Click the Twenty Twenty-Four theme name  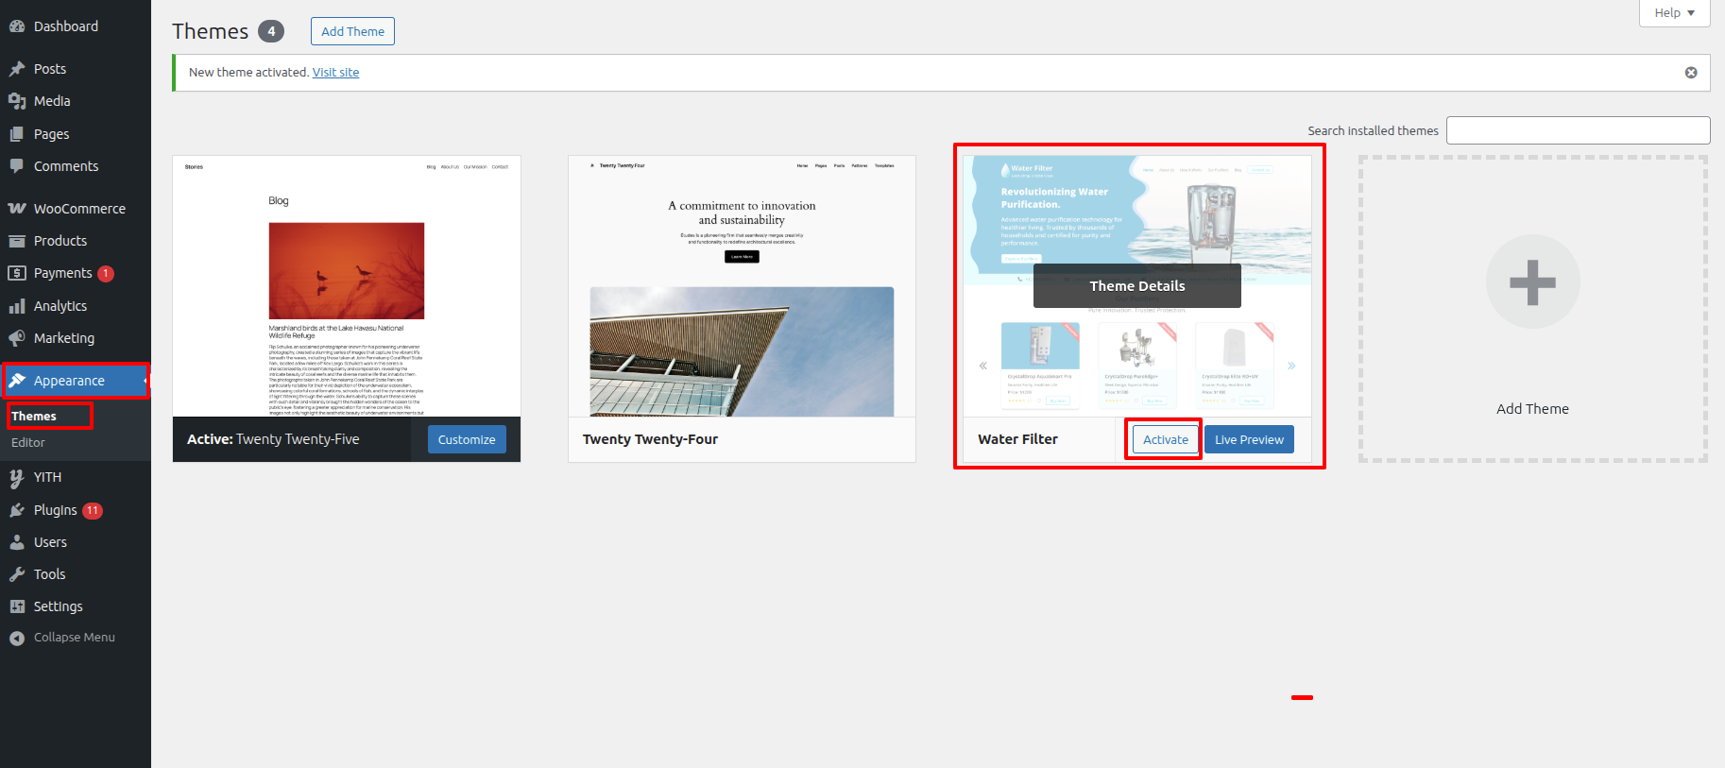click(650, 439)
